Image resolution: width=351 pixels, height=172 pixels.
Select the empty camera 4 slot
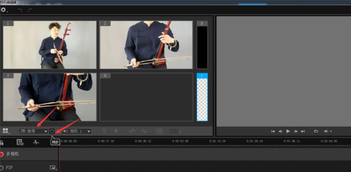click(x=146, y=97)
